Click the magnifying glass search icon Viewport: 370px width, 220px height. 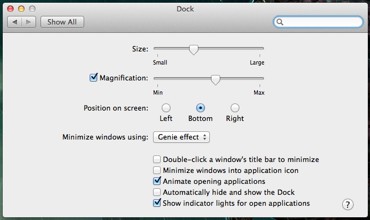[280, 22]
